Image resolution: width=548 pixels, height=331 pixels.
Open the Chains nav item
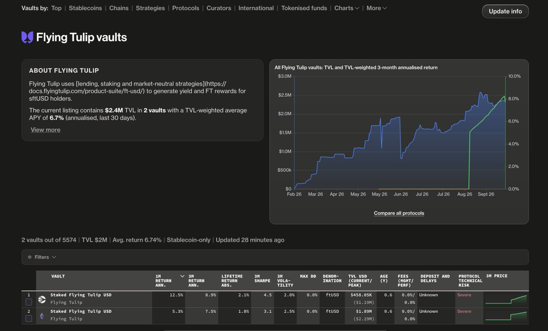[119, 8]
